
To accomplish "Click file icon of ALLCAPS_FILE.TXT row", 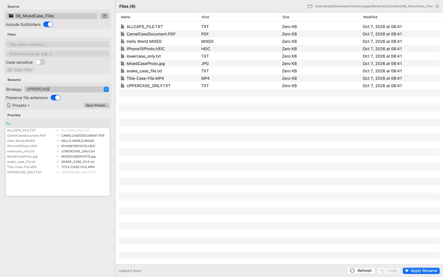I will (122, 27).
